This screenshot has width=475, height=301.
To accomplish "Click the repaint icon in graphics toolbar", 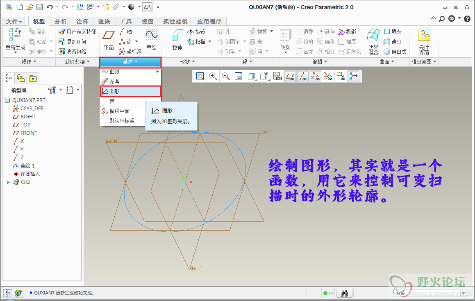I will tap(239, 76).
